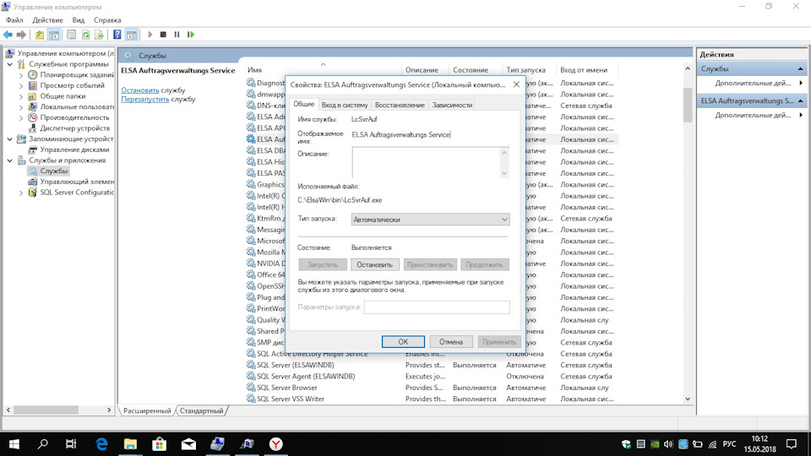Screen dimensions: 811x456
Task: Expand the SQL Server Configuration node
Action: [x=22, y=193]
